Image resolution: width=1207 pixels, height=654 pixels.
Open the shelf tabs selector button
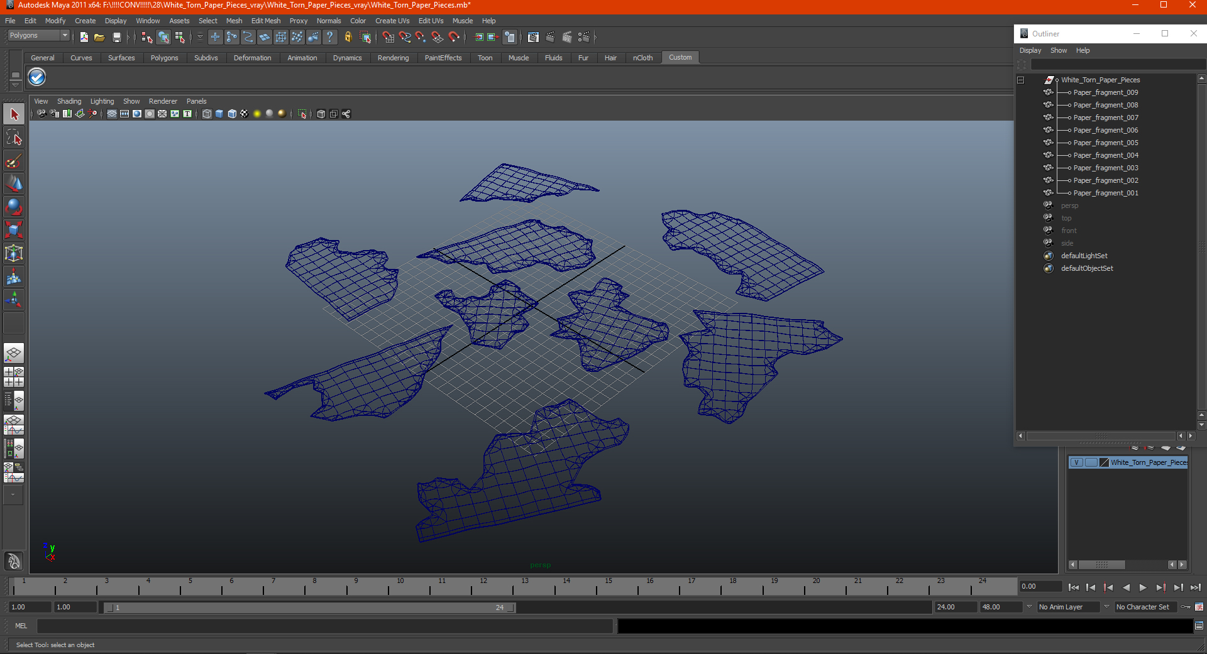point(16,75)
